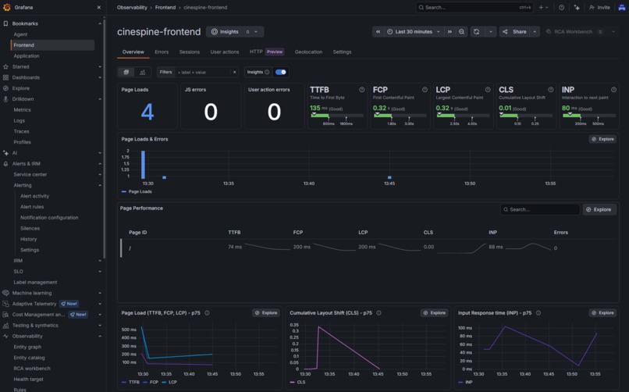Click the Machine learning icon in the sidebar
The width and height of the screenshot is (629, 392).
pyautogui.click(x=5, y=293)
